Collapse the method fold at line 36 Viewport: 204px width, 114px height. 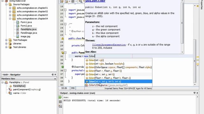click(65, 70)
